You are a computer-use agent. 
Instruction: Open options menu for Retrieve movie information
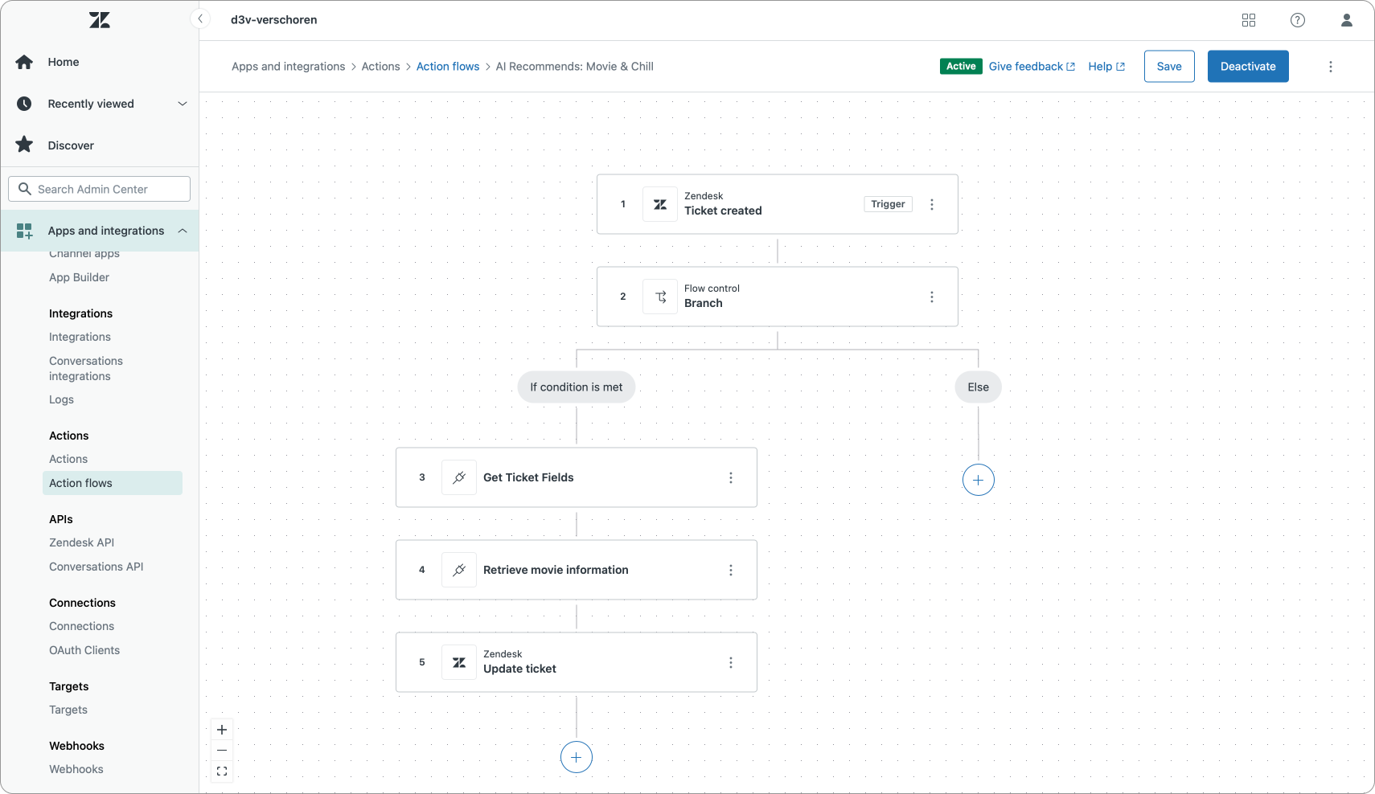(x=731, y=570)
